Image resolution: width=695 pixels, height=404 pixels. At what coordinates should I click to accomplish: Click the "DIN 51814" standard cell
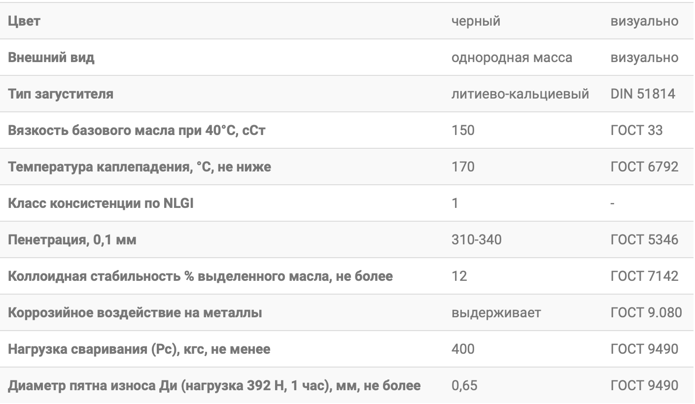click(x=642, y=94)
